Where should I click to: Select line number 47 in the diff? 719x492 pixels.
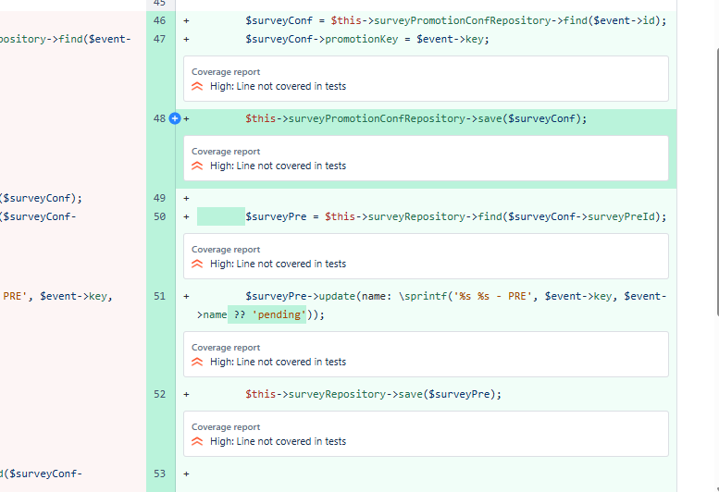(x=159, y=39)
